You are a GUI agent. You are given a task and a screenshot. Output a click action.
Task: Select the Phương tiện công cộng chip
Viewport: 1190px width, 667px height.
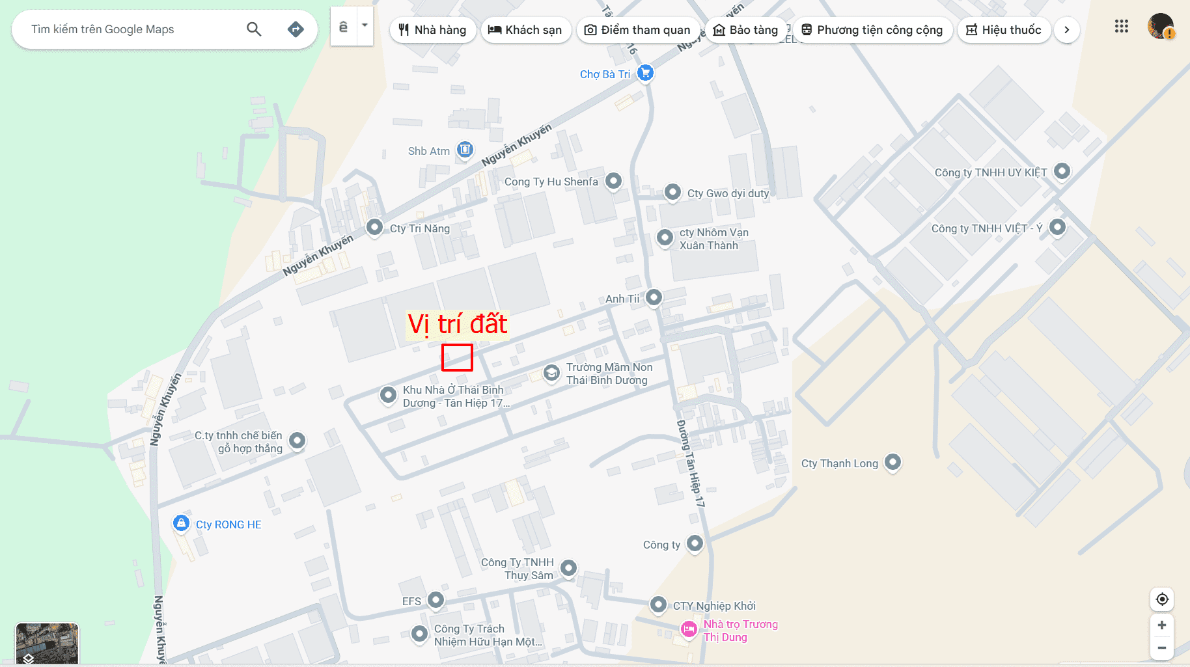point(872,30)
